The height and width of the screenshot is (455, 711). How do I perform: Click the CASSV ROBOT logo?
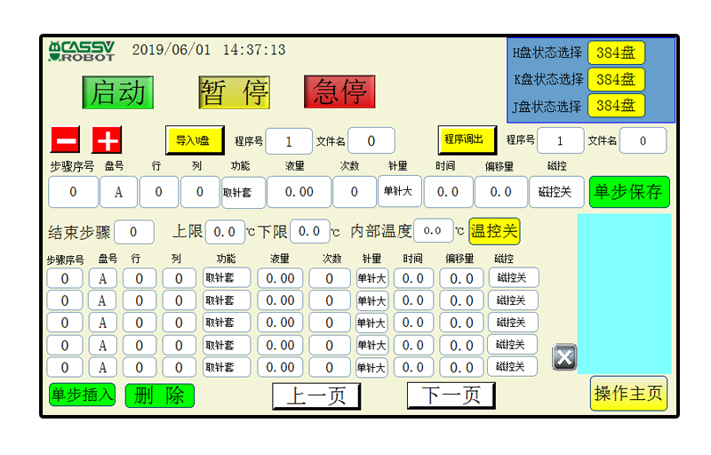pyautogui.click(x=82, y=52)
